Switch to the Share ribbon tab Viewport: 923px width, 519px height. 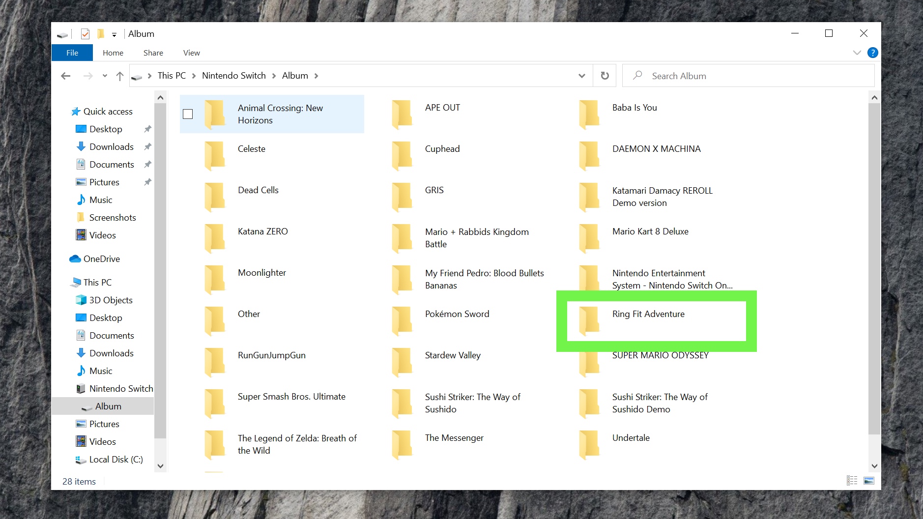pyautogui.click(x=153, y=53)
